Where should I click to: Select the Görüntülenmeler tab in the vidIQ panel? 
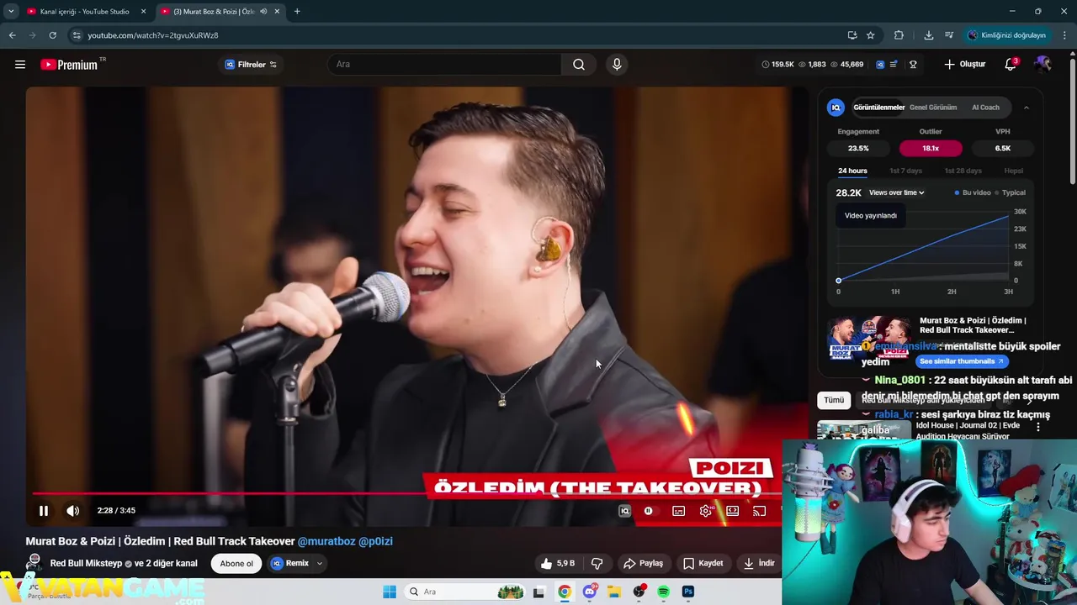click(878, 108)
